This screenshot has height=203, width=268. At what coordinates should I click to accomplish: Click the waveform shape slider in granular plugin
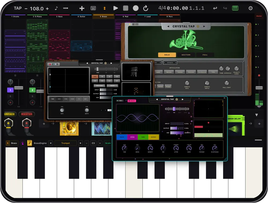point(177,109)
